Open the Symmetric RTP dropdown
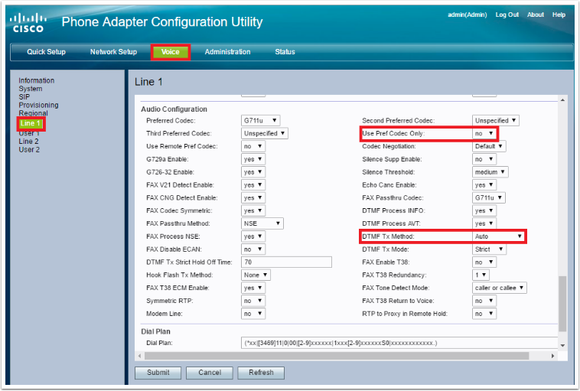Viewport: 580px width, 391px height. point(253,301)
